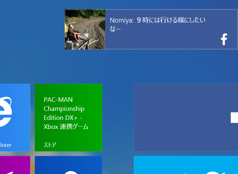Open Nomiya's Facebook message notification text
This screenshot has width=238, height=174.
(x=158, y=24)
